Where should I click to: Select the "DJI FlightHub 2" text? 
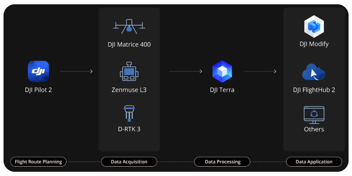coord(314,90)
